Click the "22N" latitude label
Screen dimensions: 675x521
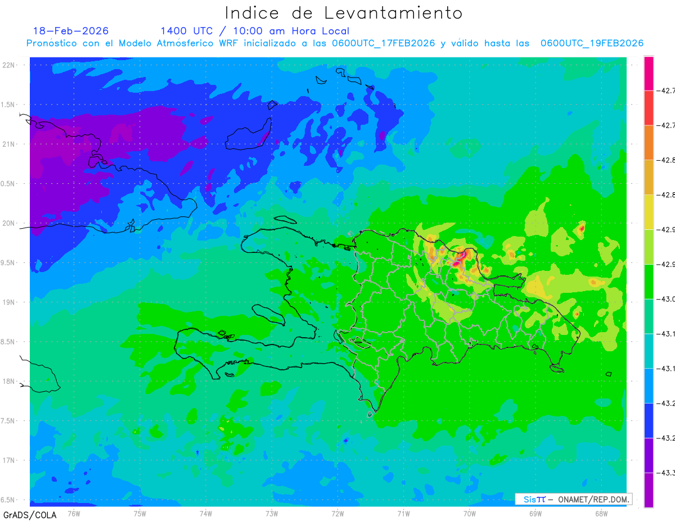(x=10, y=65)
